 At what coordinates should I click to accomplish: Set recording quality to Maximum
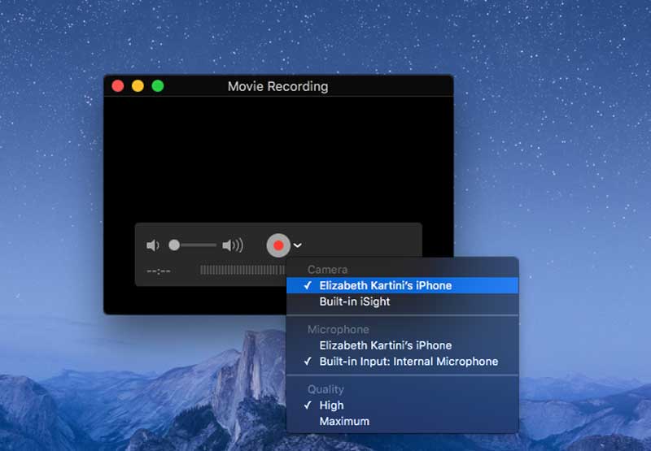(402, 421)
